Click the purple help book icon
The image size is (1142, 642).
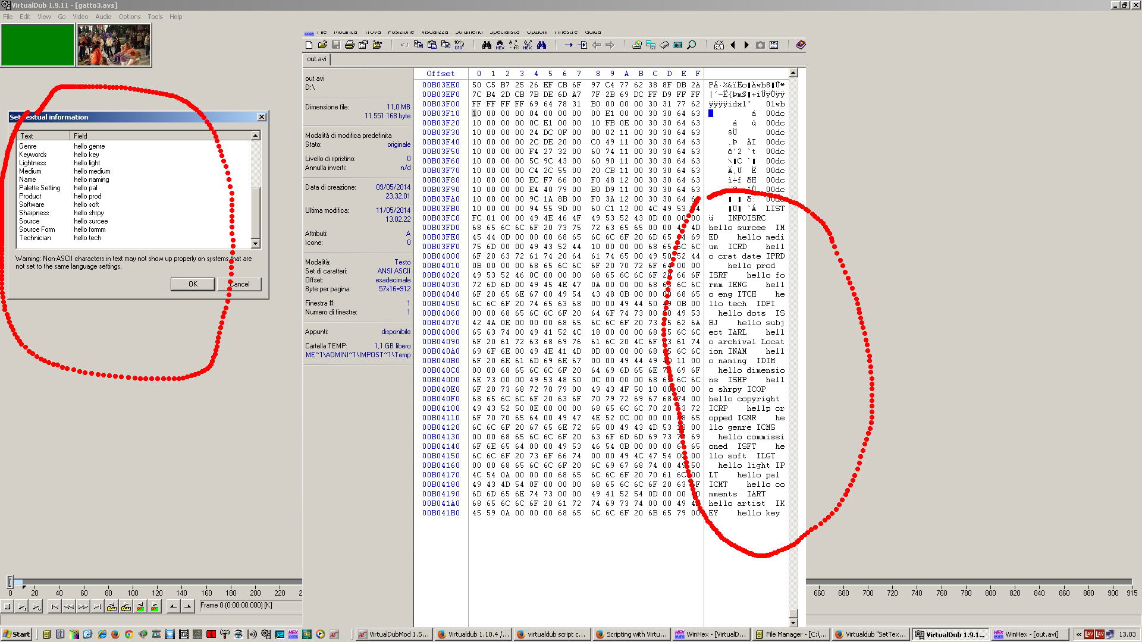point(801,45)
